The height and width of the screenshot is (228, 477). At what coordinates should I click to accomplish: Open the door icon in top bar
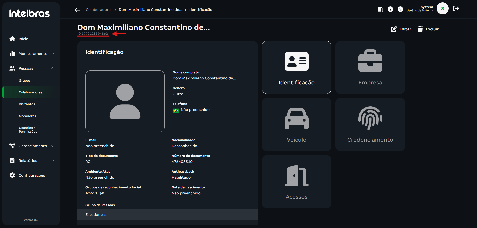coord(380,9)
